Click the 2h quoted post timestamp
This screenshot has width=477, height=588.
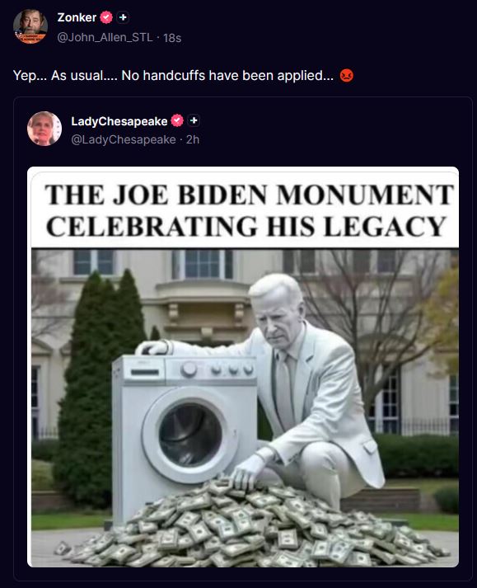[193, 139]
